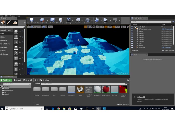Select the Landscape mode icon
The height and width of the screenshot is (124, 175).
[x=15, y=22]
